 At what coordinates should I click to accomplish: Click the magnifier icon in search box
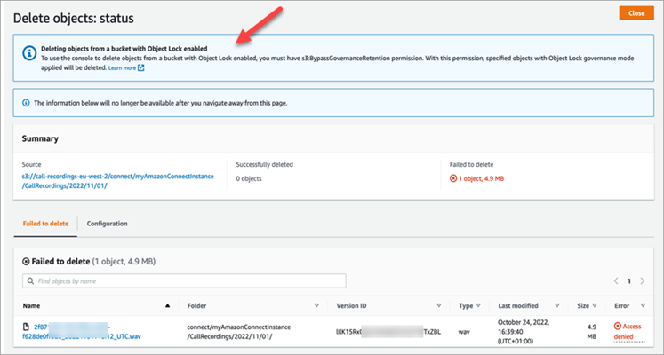31,280
